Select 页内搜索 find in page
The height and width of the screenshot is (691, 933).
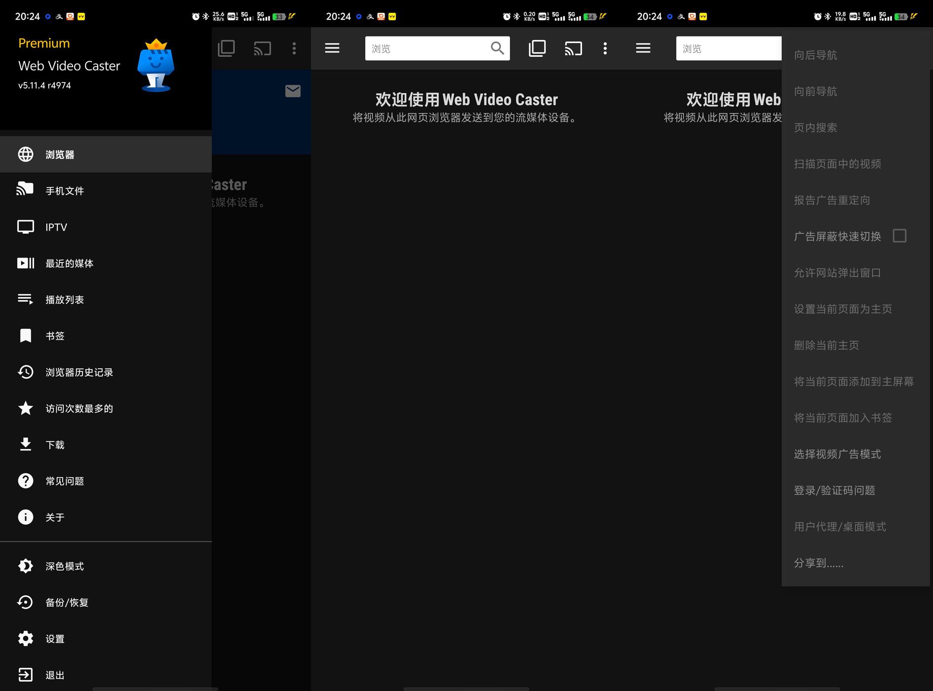tap(856, 127)
